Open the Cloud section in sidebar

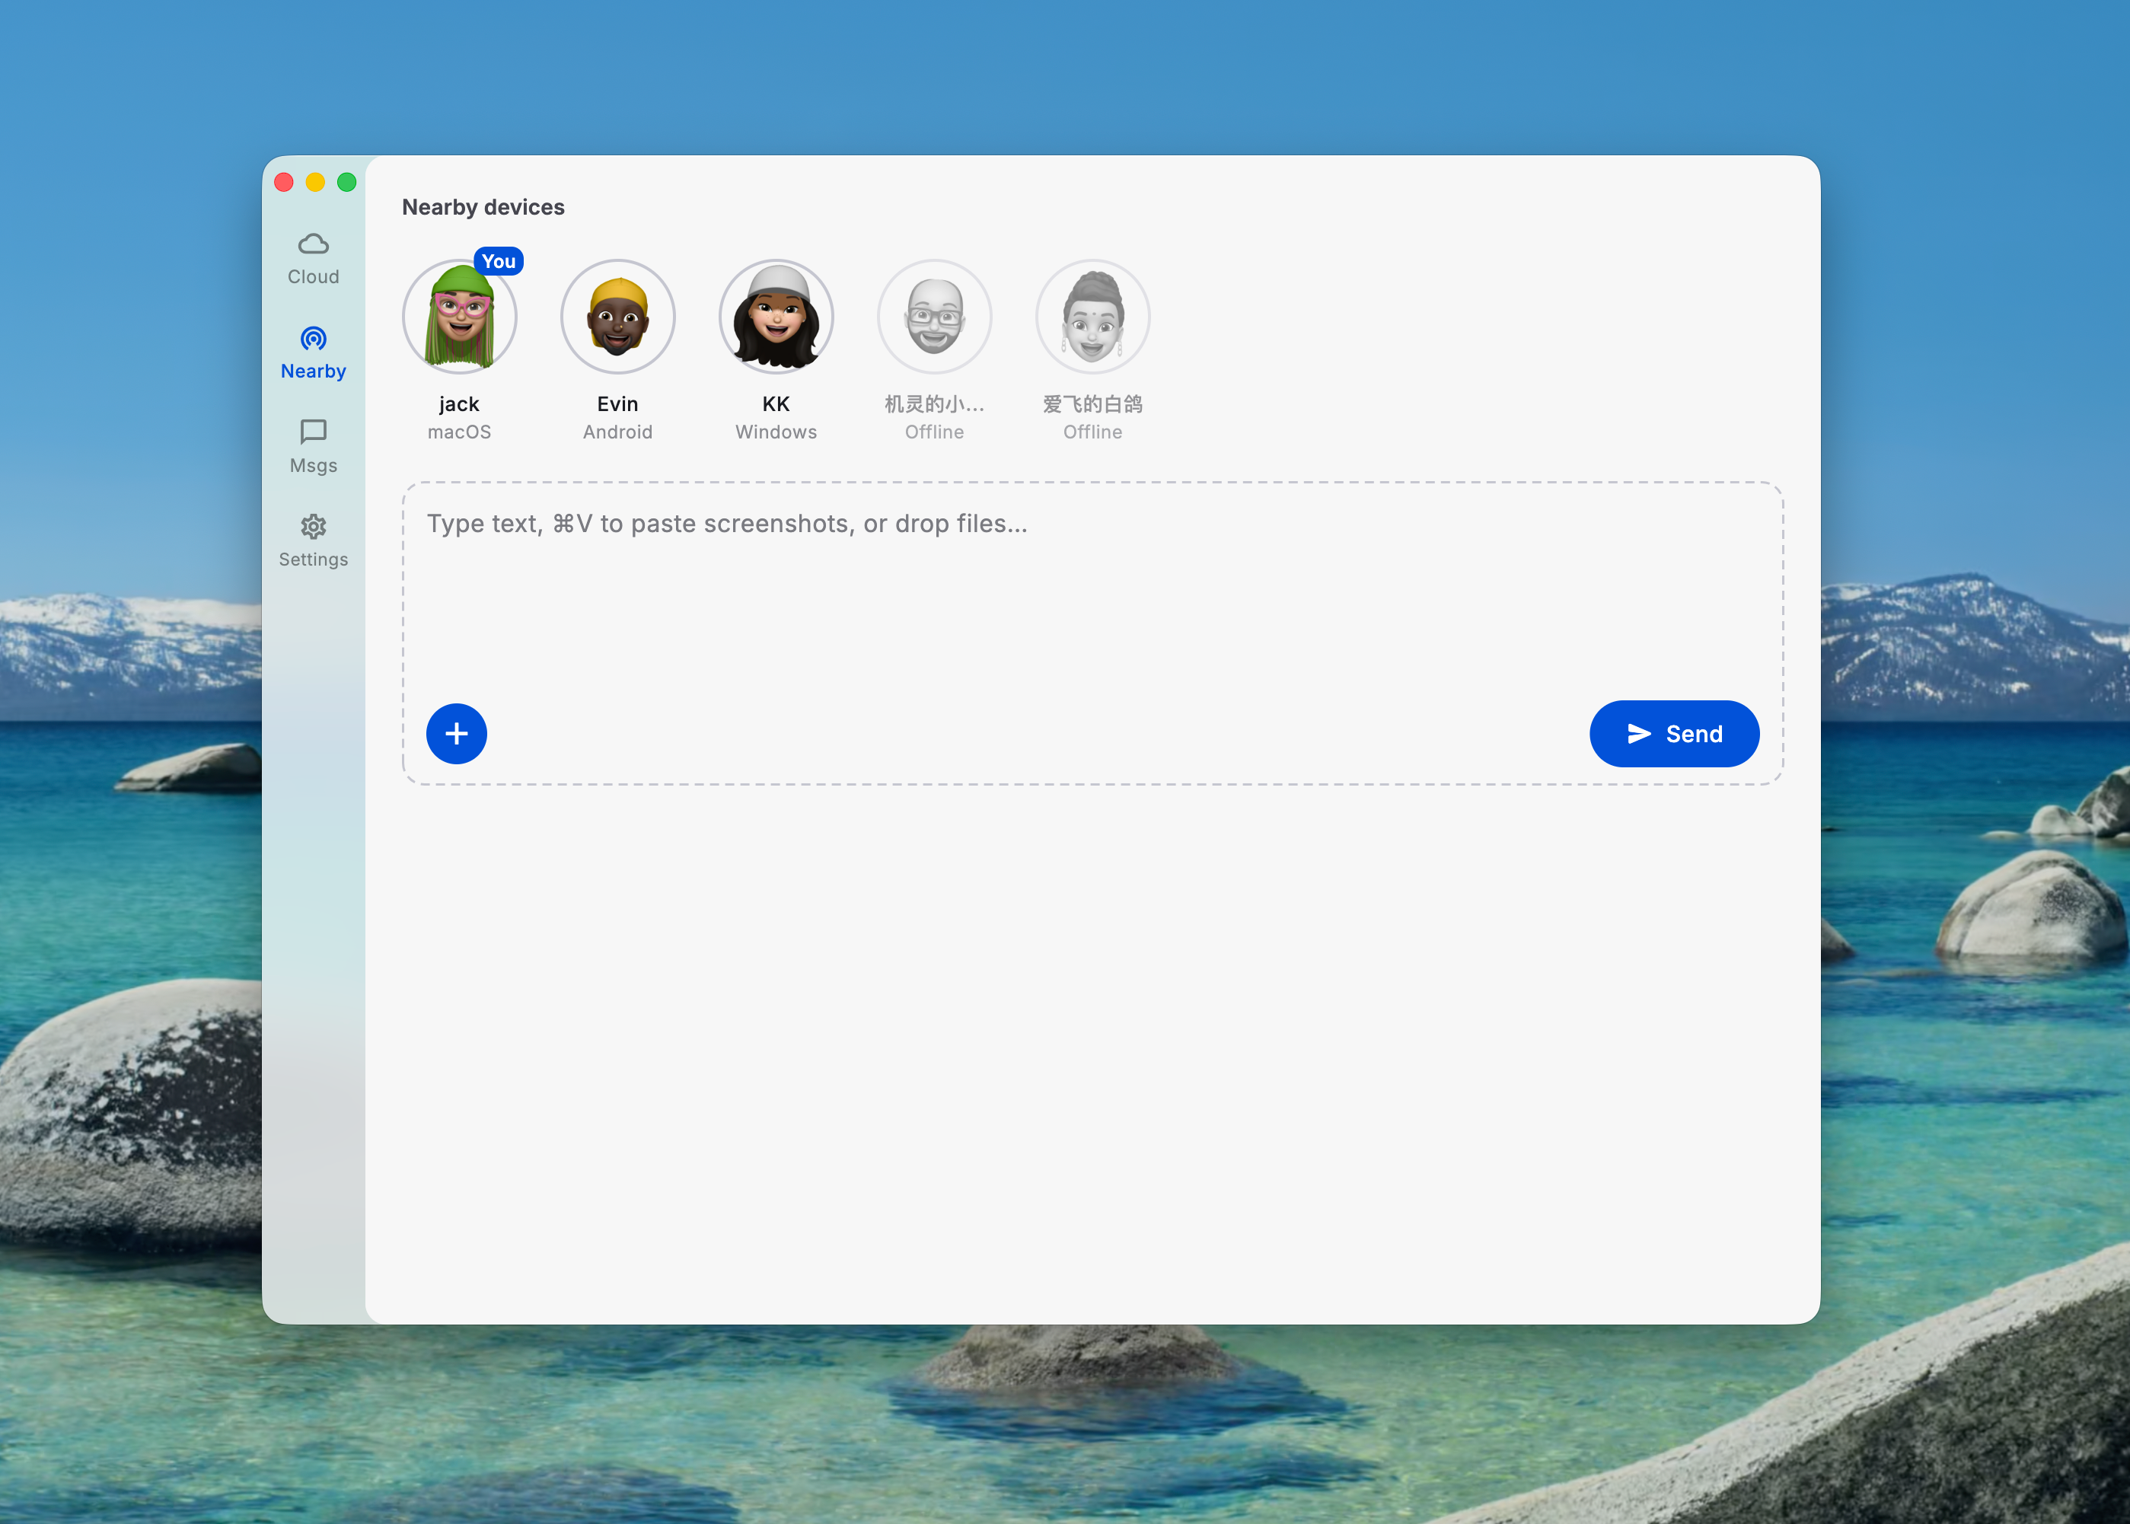pos(314,259)
